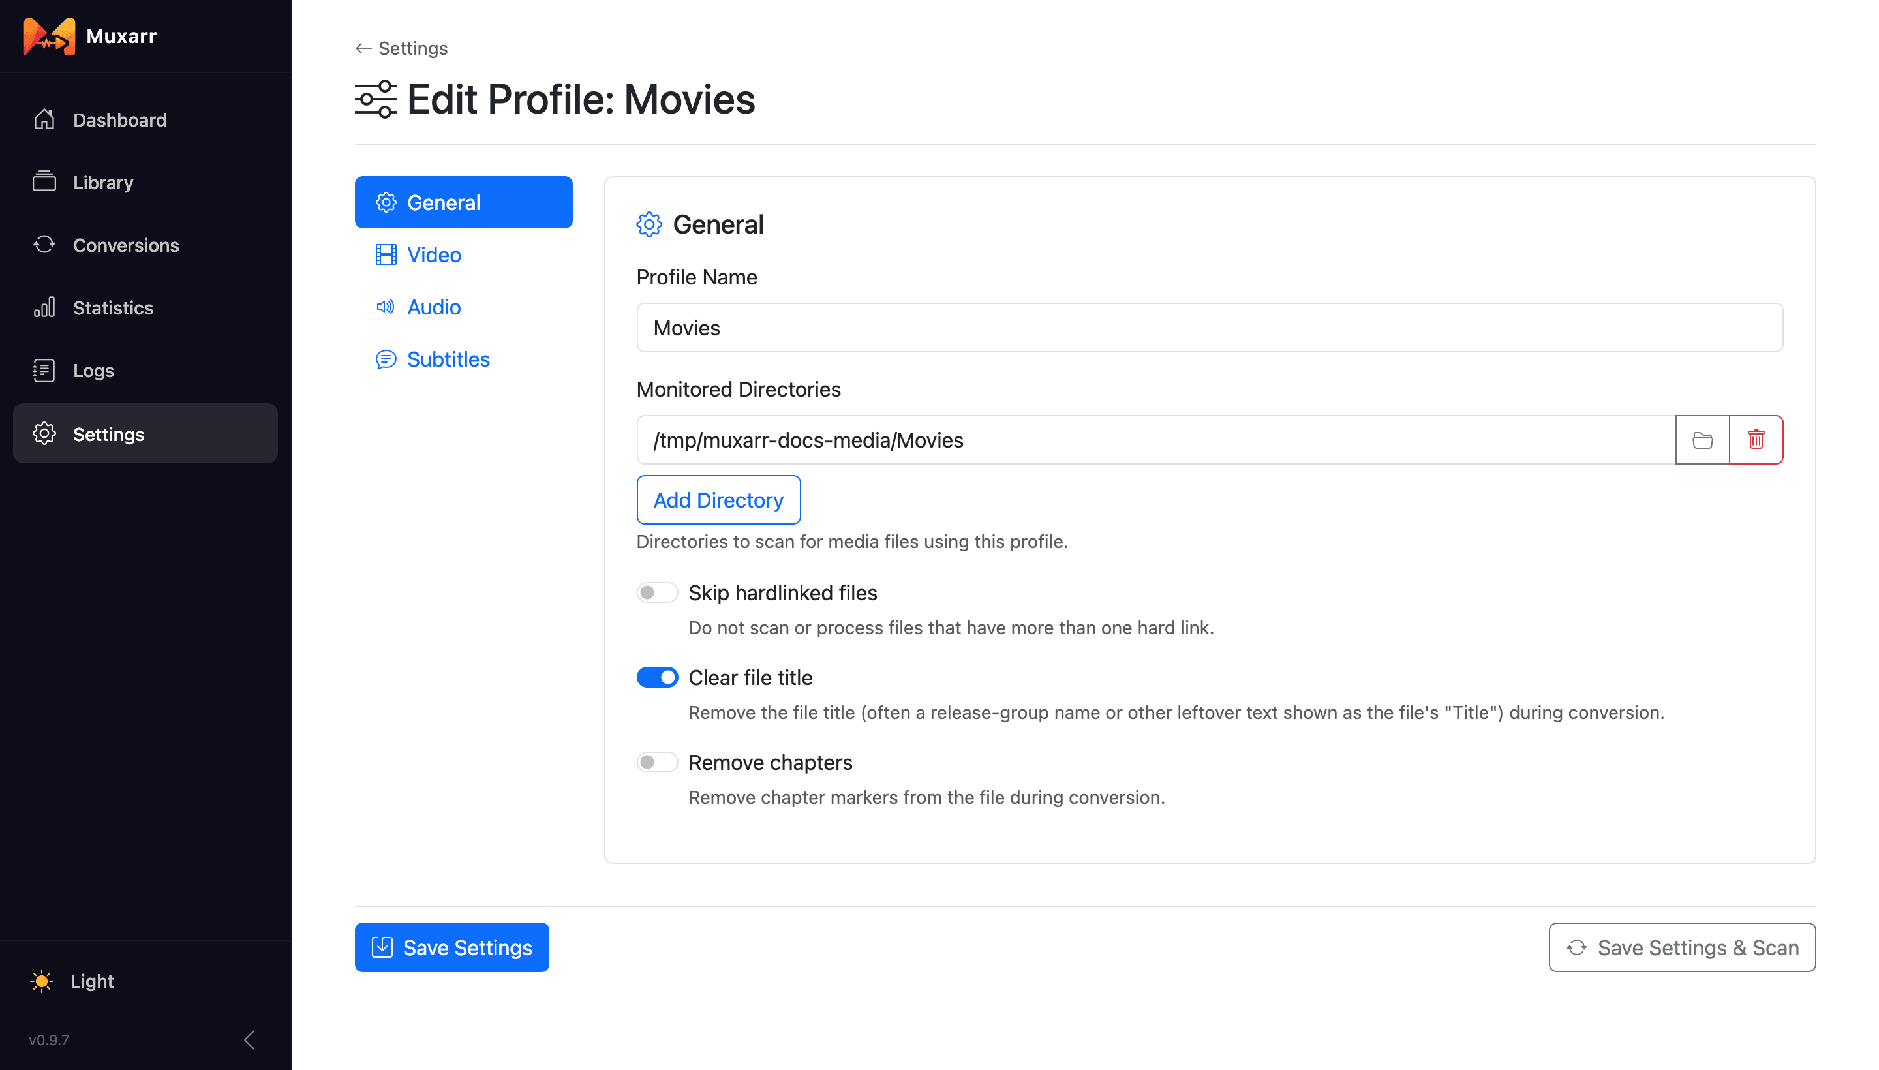
Task: Click the Muxarr logo icon
Action: tap(49, 36)
